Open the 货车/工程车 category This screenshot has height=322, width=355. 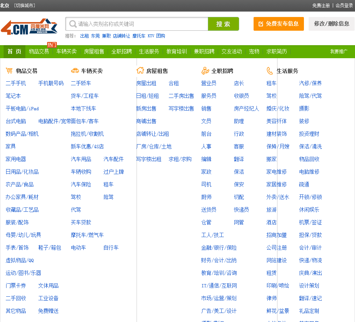[85, 96]
